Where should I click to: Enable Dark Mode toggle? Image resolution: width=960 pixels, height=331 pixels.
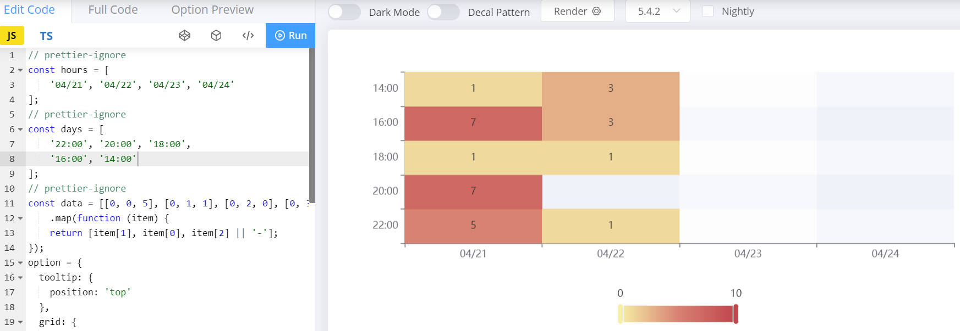[344, 11]
